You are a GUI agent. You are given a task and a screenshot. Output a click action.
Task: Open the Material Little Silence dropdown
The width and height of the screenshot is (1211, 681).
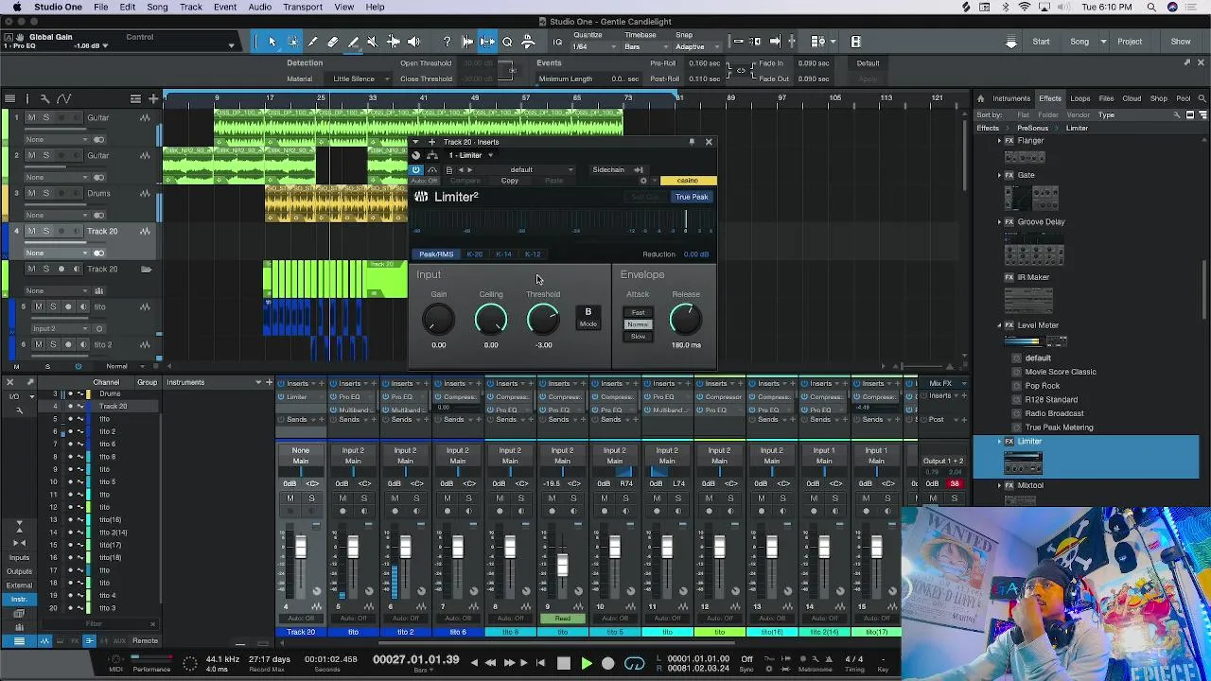click(x=360, y=79)
